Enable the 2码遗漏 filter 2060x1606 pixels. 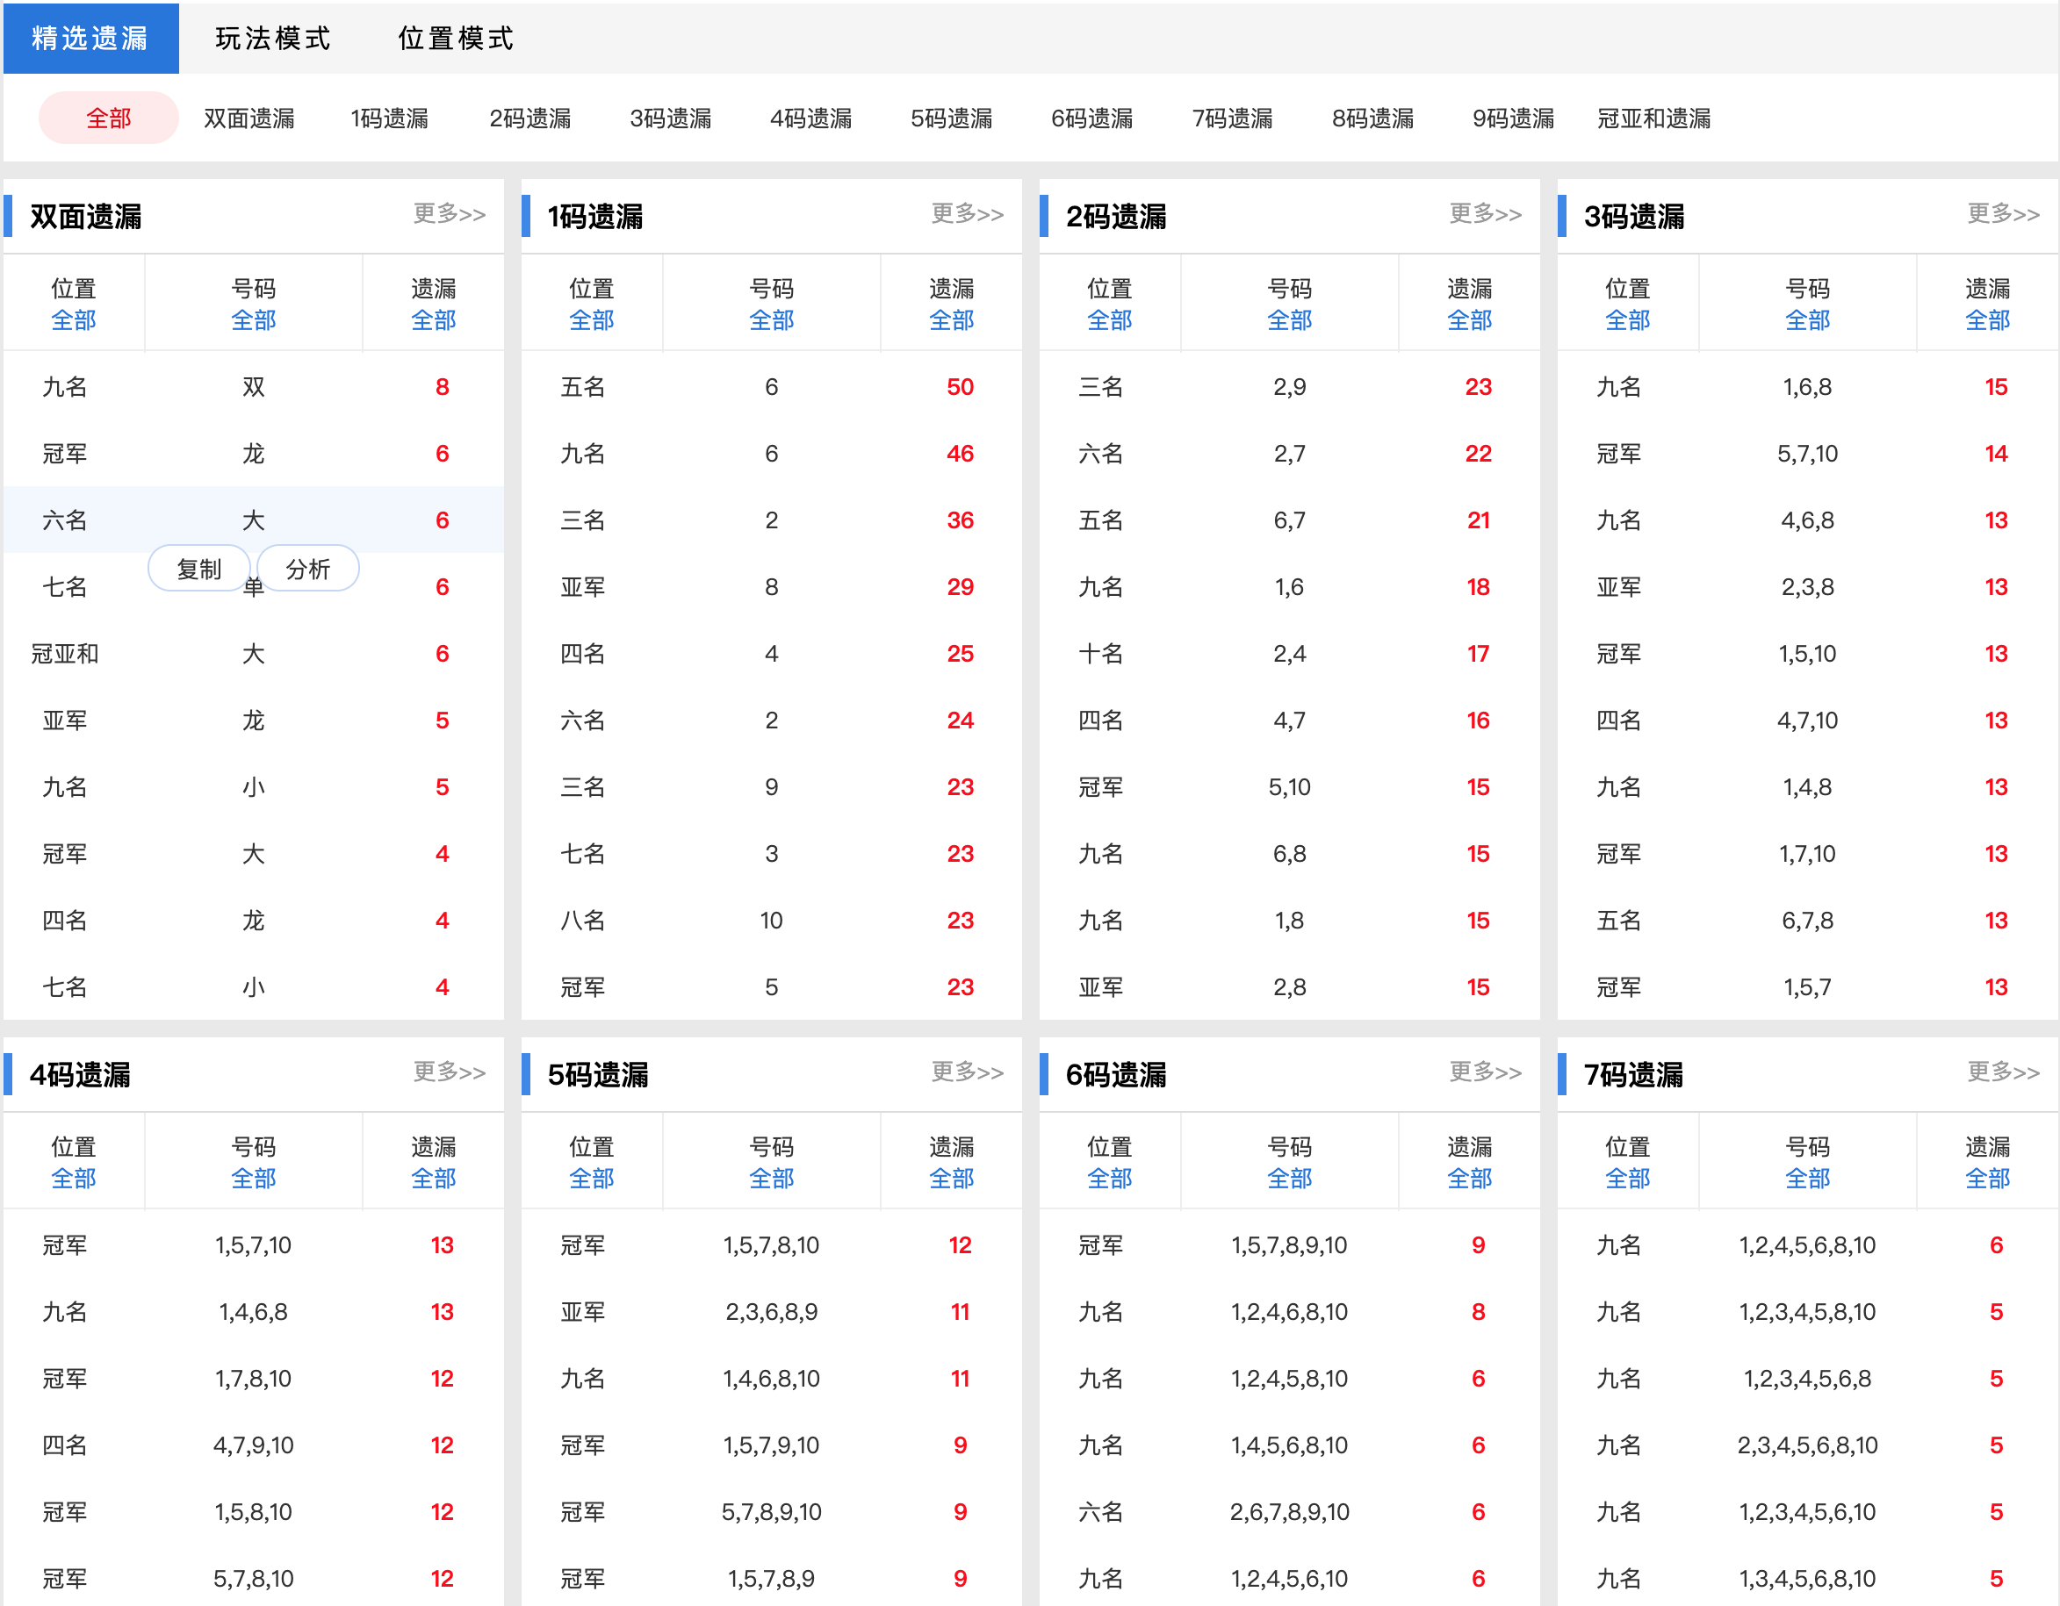click(529, 118)
